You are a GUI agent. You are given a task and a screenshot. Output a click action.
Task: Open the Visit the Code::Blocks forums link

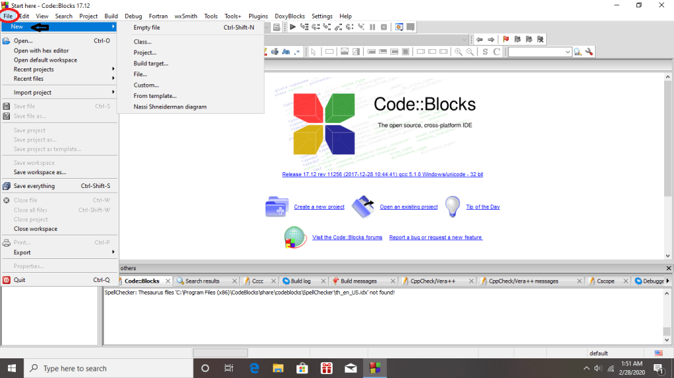(347, 237)
